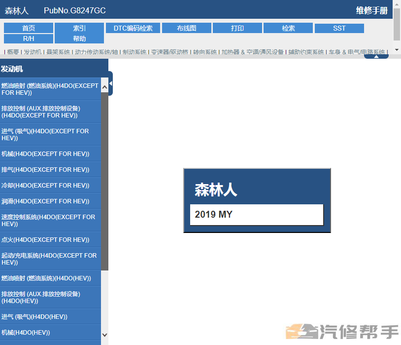Open the 布线图 wiring diagram

[x=187, y=28]
